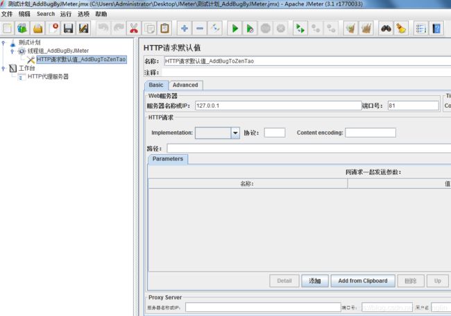Open the 运行 menu
This screenshot has height=316, width=451.
[66, 14]
